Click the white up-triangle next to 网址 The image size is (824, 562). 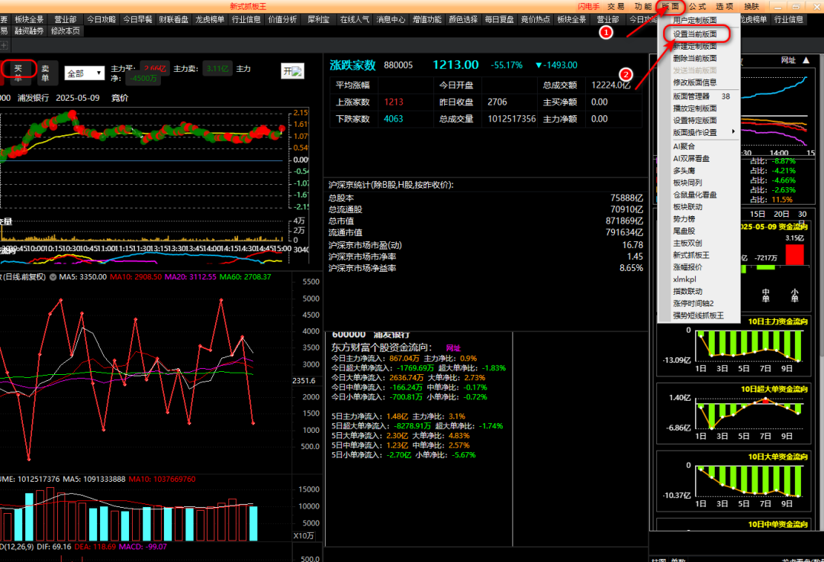coord(806,60)
